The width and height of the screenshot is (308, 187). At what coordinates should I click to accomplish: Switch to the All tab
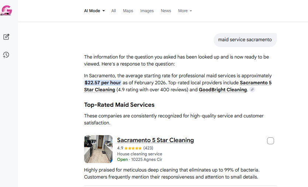[x=114, y=11]
